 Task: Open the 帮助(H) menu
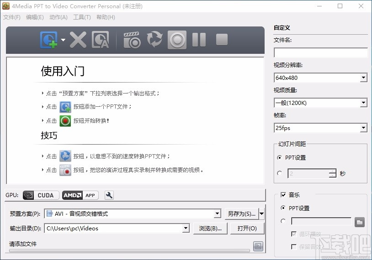106,17
